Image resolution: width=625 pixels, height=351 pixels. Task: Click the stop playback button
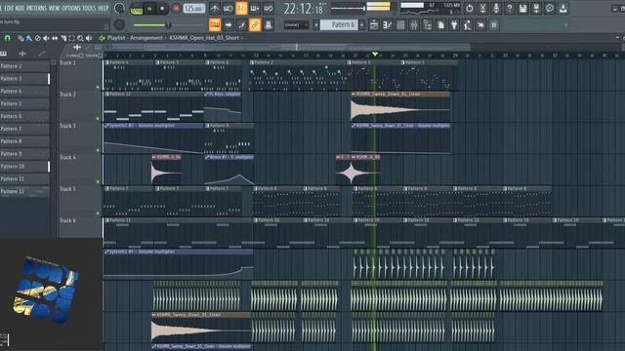point(162,9)
